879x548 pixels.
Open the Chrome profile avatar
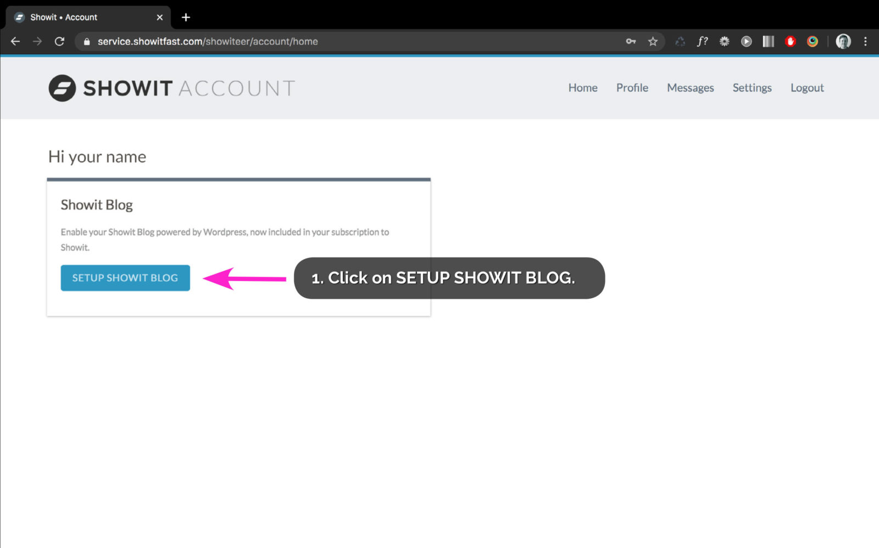click(843, 41)
